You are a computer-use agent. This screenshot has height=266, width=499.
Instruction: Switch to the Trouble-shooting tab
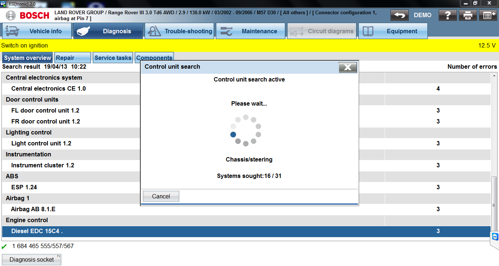point(179,31)
